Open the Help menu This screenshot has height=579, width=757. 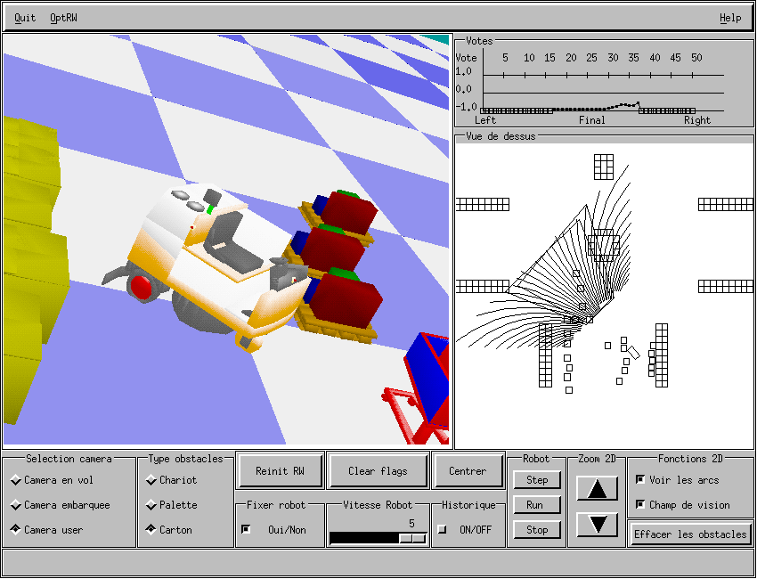click(729, 18)
